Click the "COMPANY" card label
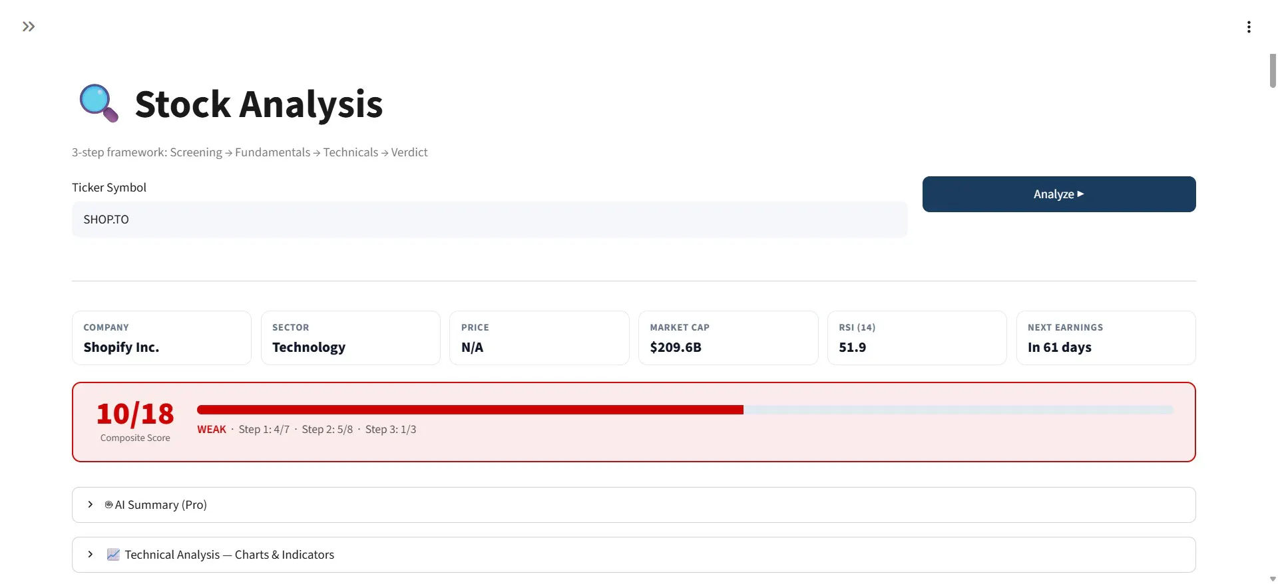Image resolution: width=1278 pixels, height=584 pixels. click(106, 327)
